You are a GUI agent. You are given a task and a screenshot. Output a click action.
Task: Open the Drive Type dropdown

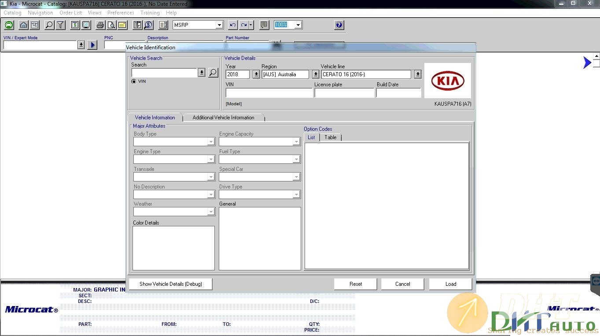click(x=296, y=195)
